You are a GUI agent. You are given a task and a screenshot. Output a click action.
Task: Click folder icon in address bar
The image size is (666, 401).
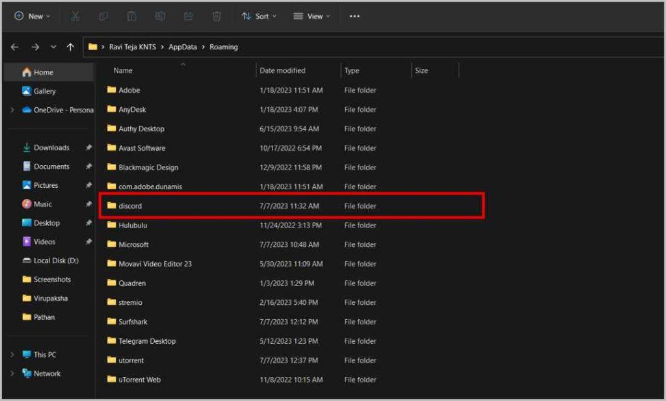click(92, 47)
